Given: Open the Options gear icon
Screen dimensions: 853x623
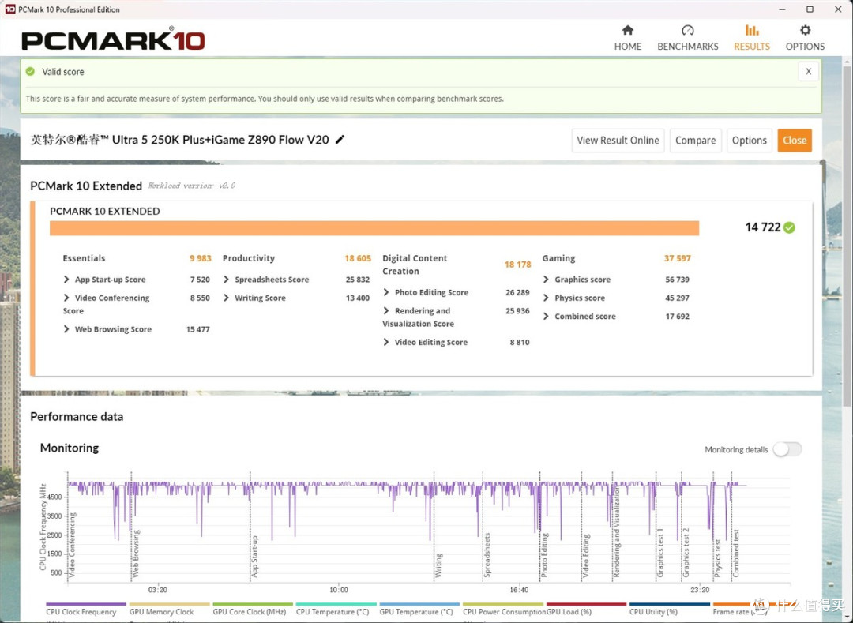Looking at the screenshot, I should tap(805, 30).
